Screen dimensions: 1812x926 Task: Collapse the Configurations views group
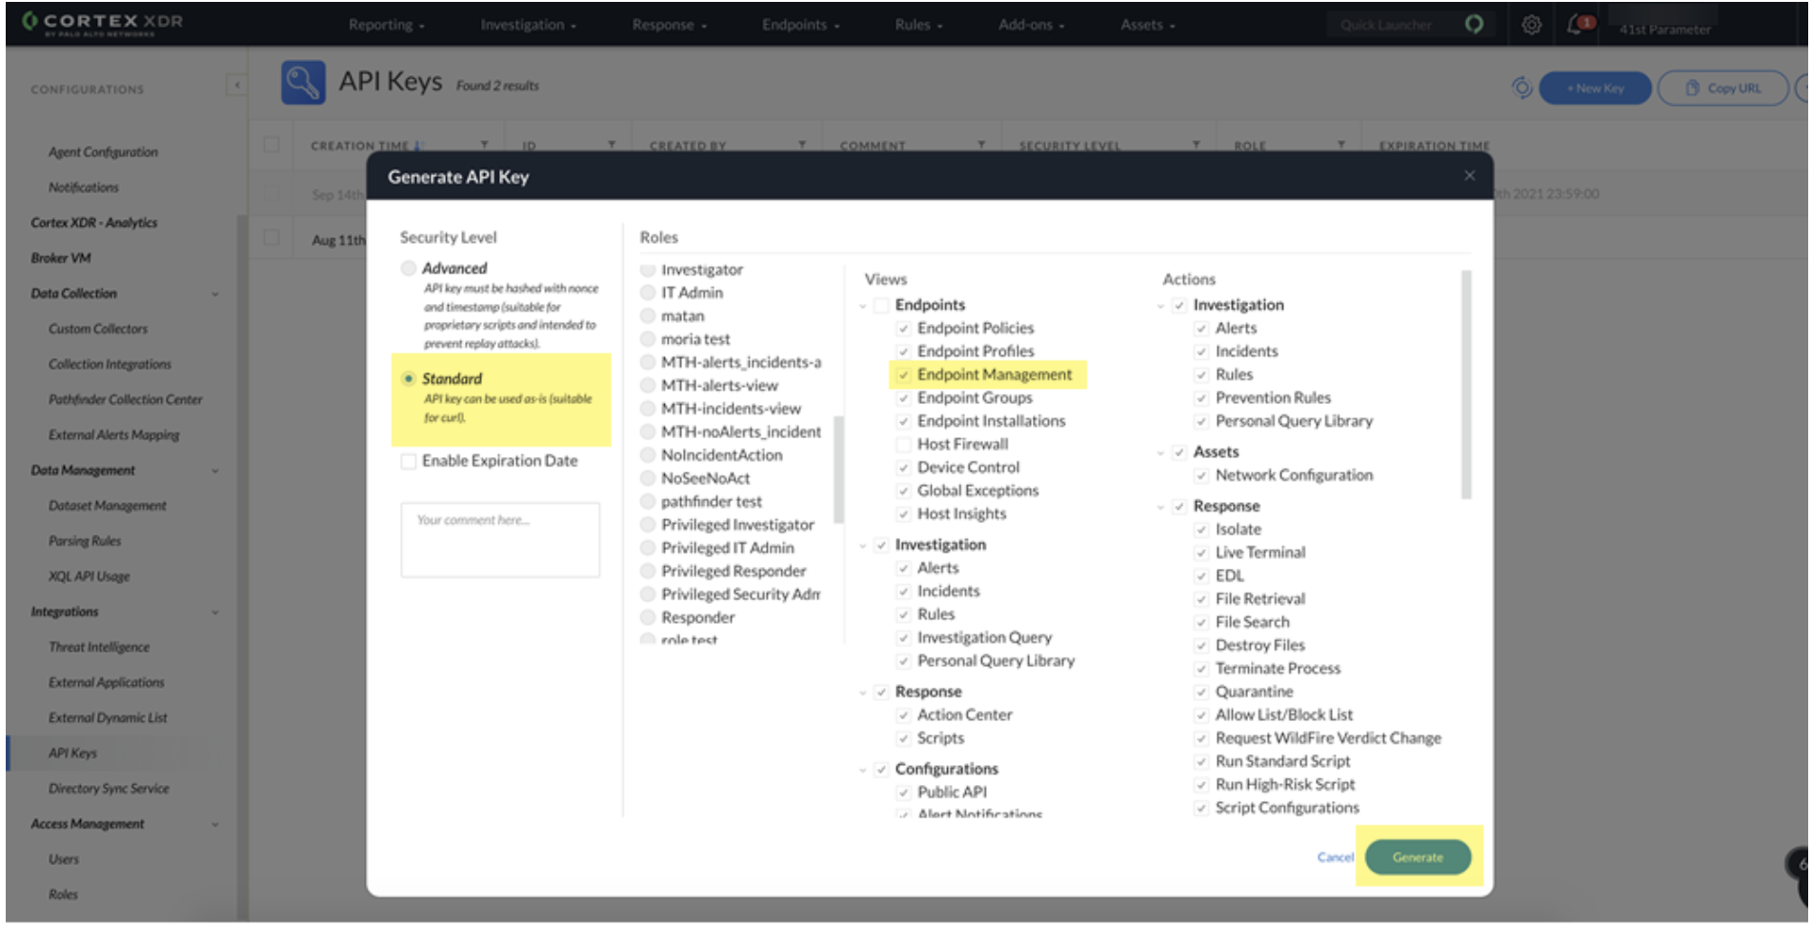(863, 770)
